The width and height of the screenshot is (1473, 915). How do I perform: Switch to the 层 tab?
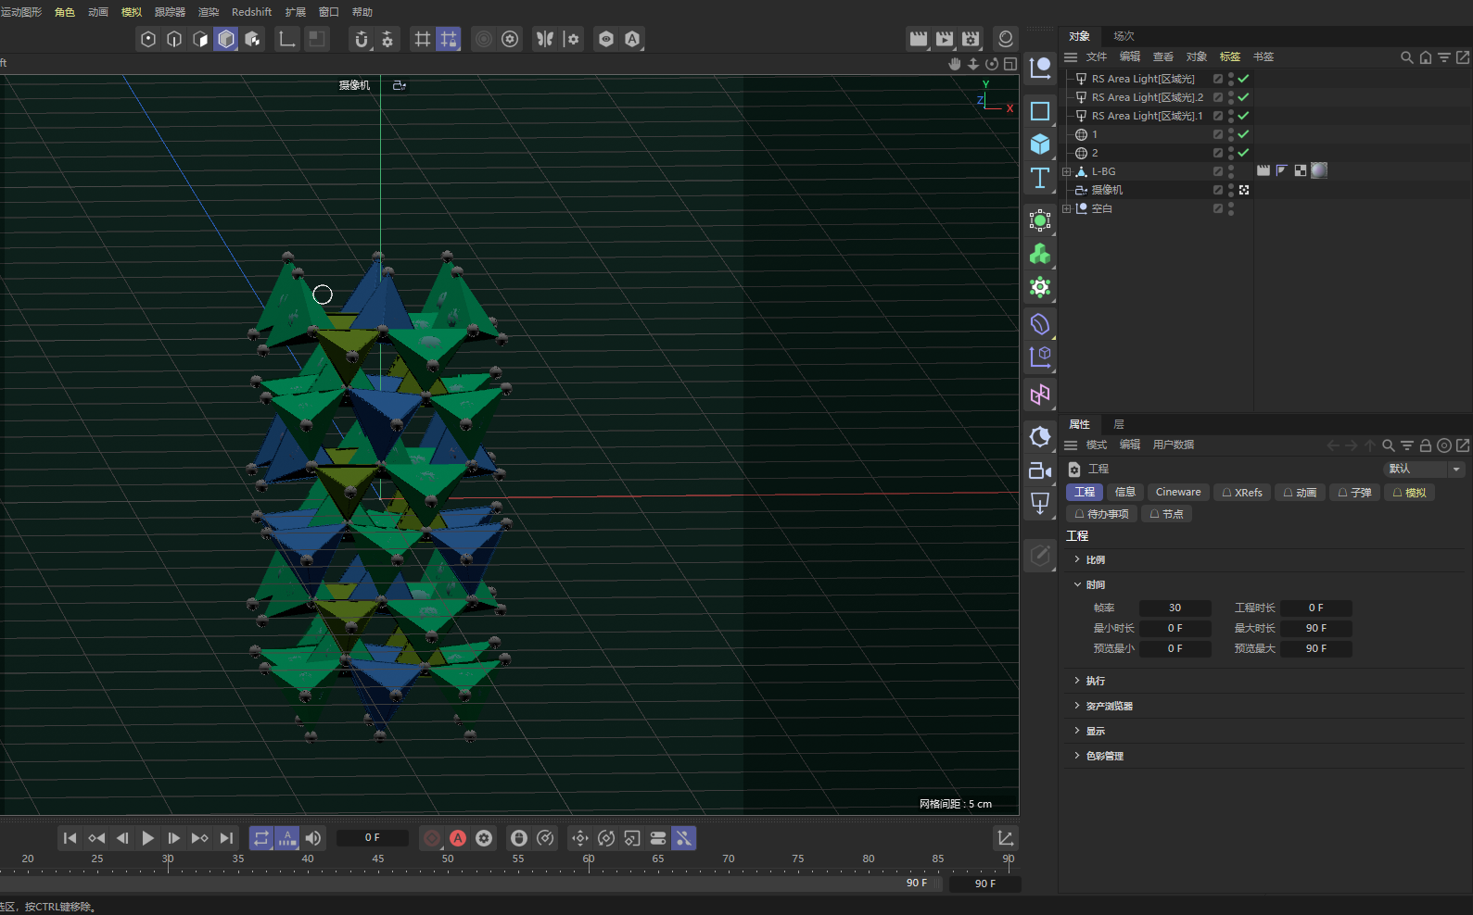pos(1119,424)
